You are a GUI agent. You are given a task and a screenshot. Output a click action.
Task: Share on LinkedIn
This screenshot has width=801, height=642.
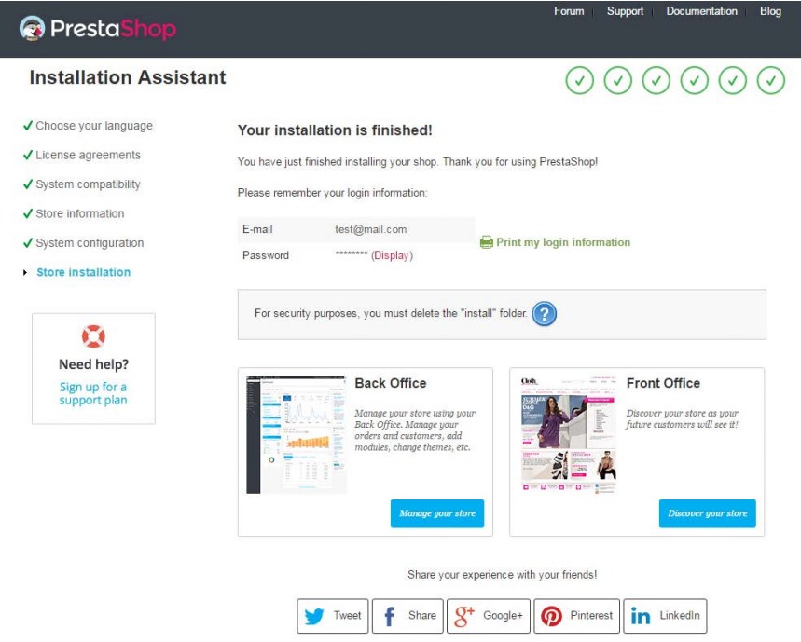click(665, 616)
